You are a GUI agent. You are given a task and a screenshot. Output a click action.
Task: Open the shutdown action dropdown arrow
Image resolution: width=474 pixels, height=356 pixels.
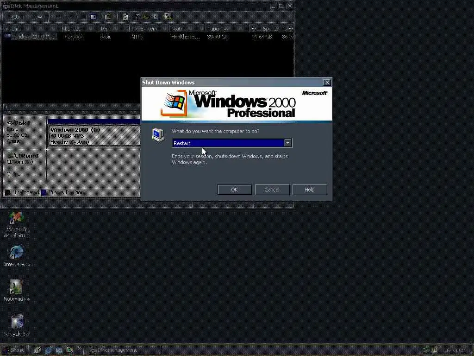point(287,143)
